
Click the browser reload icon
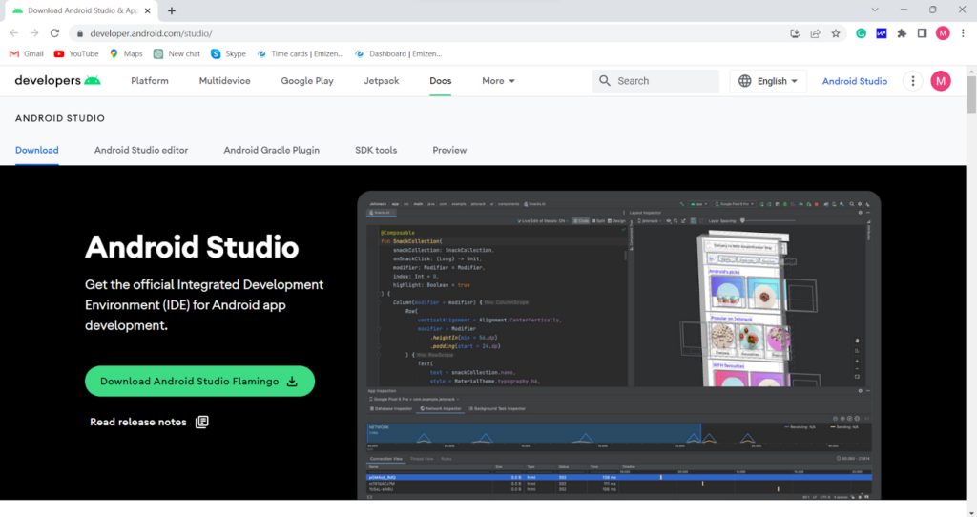tap(55, 32)
